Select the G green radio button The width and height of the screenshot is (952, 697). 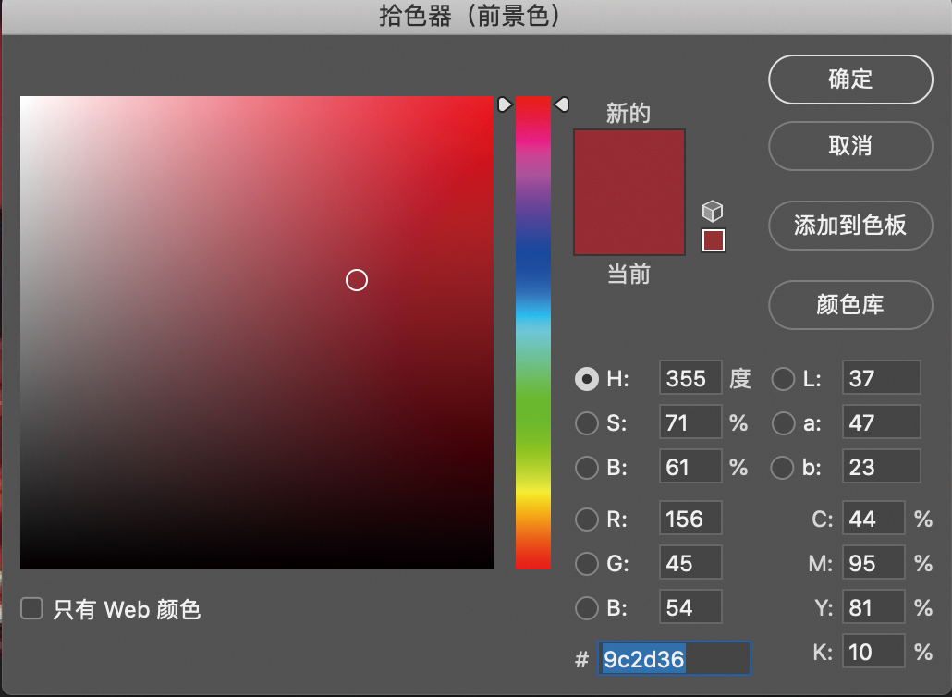point(587,564)
